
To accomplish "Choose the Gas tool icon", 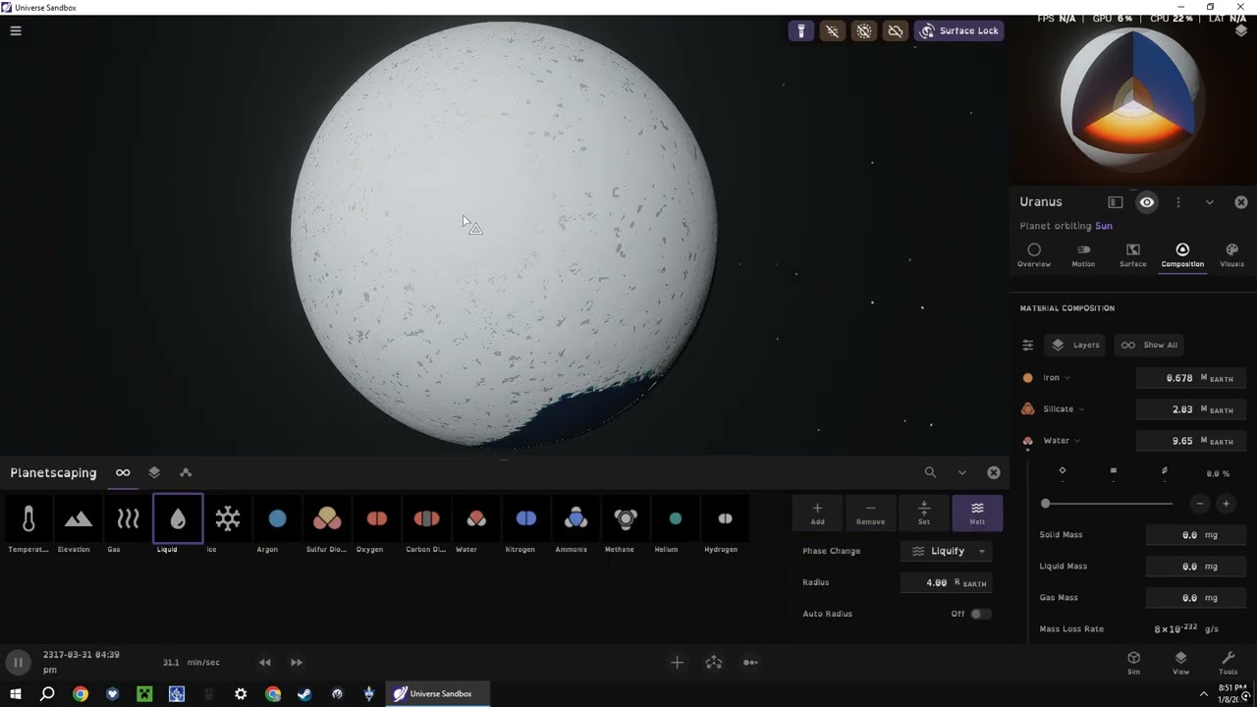I will point(128,519).
